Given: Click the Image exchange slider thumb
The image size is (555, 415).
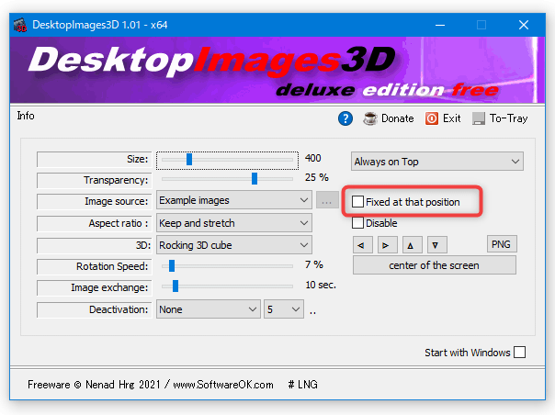Looking at the screenshot, I should tap(176, 286).
